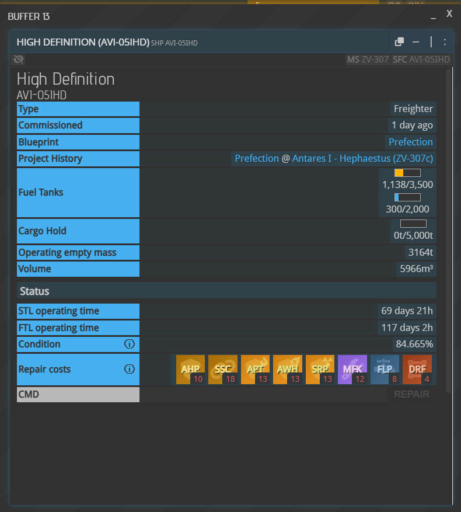The height and width of the screenshot is (512, 461).
Task: Open the SRP material tile
Action: [320, 369]
